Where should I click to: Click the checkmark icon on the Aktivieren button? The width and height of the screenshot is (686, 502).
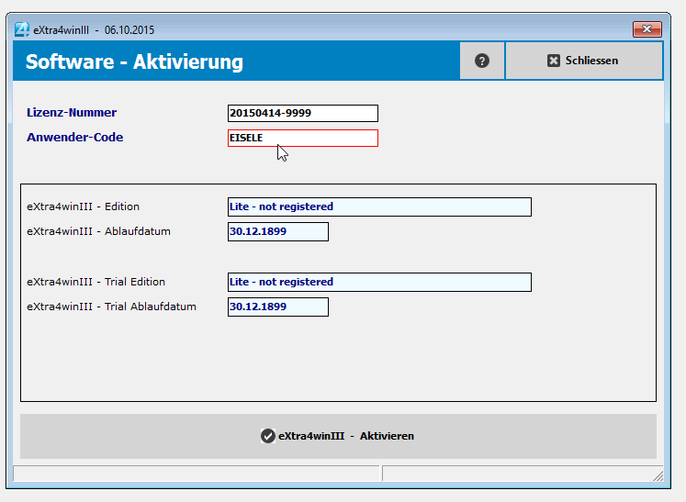tap(267, 436)
